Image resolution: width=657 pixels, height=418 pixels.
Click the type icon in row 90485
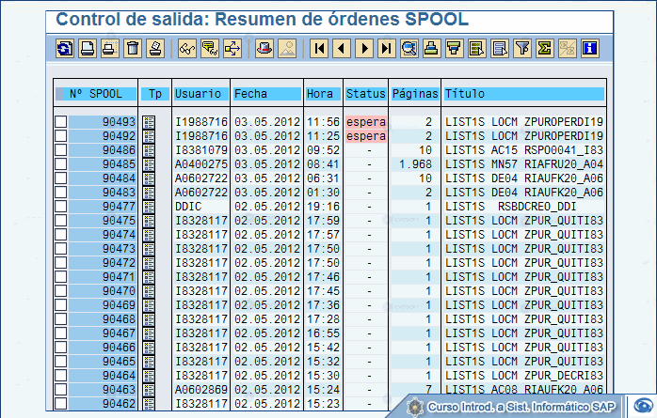149,164
